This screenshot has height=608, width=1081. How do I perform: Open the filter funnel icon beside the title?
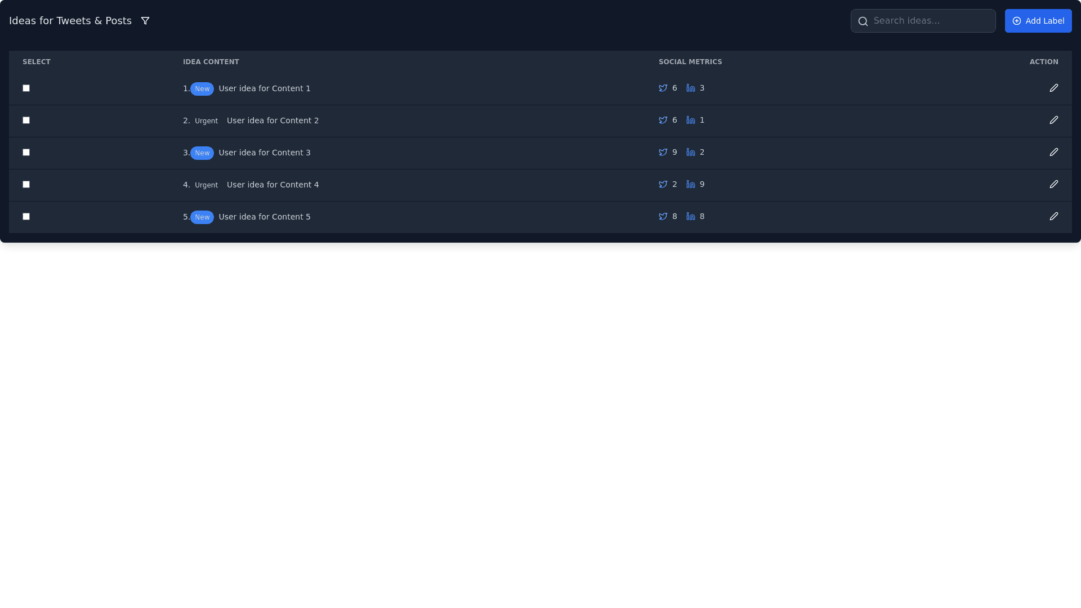click(x=145, y=21)
